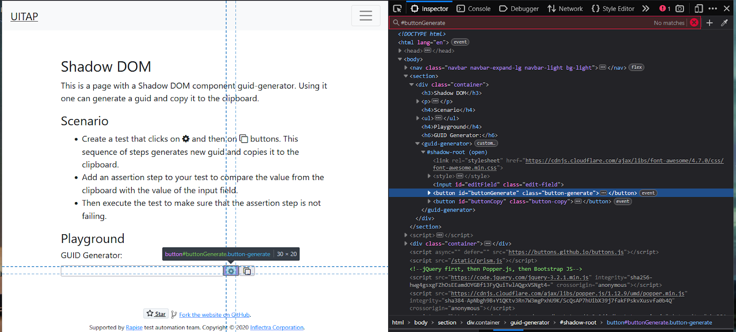The image size is (736, 332).
Task: Select guid-generator in the breadcrumb
Action: pyautogui.click(x=529, y=322)
